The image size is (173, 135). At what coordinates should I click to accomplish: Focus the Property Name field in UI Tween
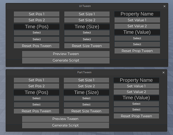tap(137, 14)
